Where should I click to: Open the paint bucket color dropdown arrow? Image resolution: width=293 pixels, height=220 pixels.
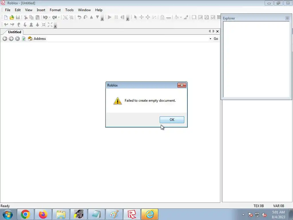pyautogui.click(x=181, y=17)
